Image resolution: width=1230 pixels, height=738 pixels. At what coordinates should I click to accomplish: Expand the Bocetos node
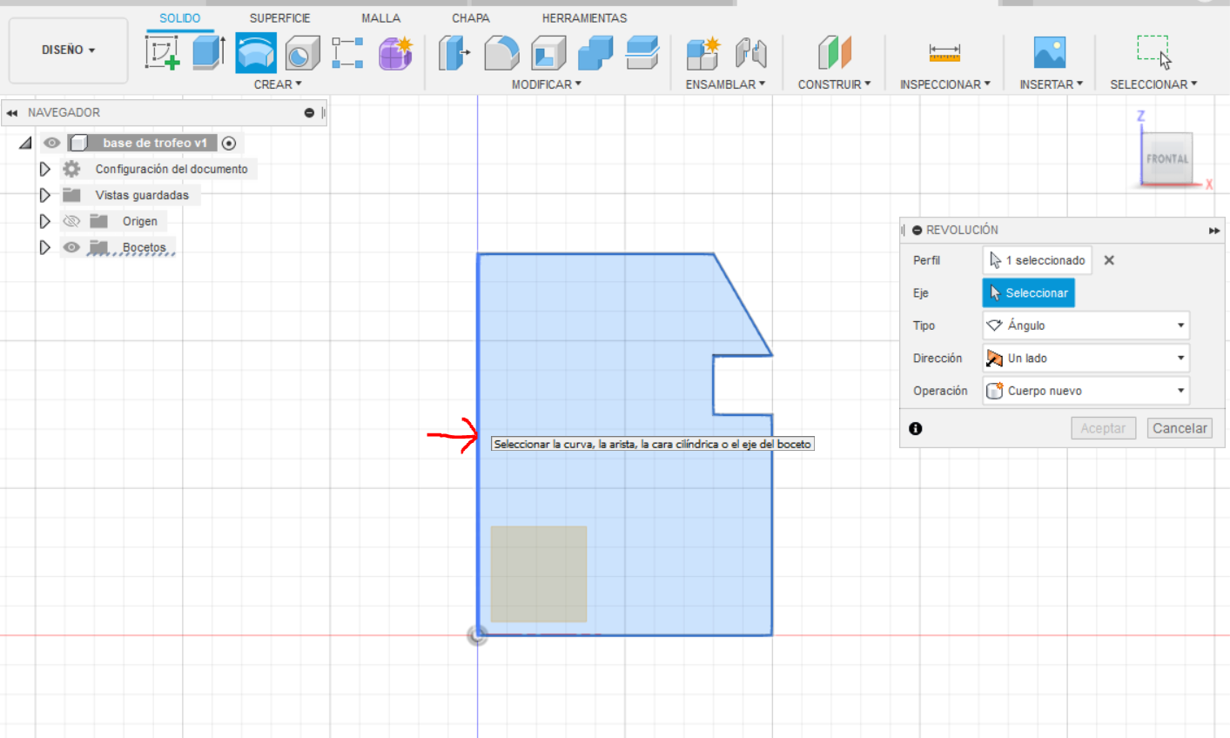click(x=45, y=247)
